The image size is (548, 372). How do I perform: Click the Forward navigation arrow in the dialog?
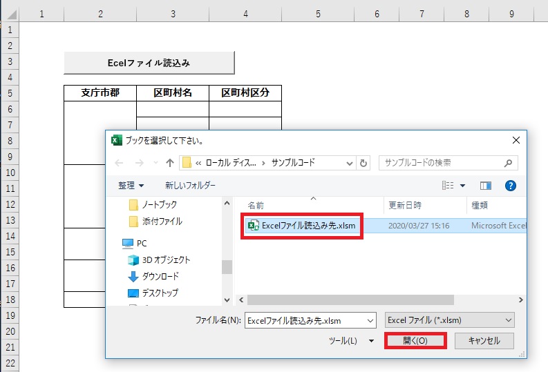pos(139,163)
